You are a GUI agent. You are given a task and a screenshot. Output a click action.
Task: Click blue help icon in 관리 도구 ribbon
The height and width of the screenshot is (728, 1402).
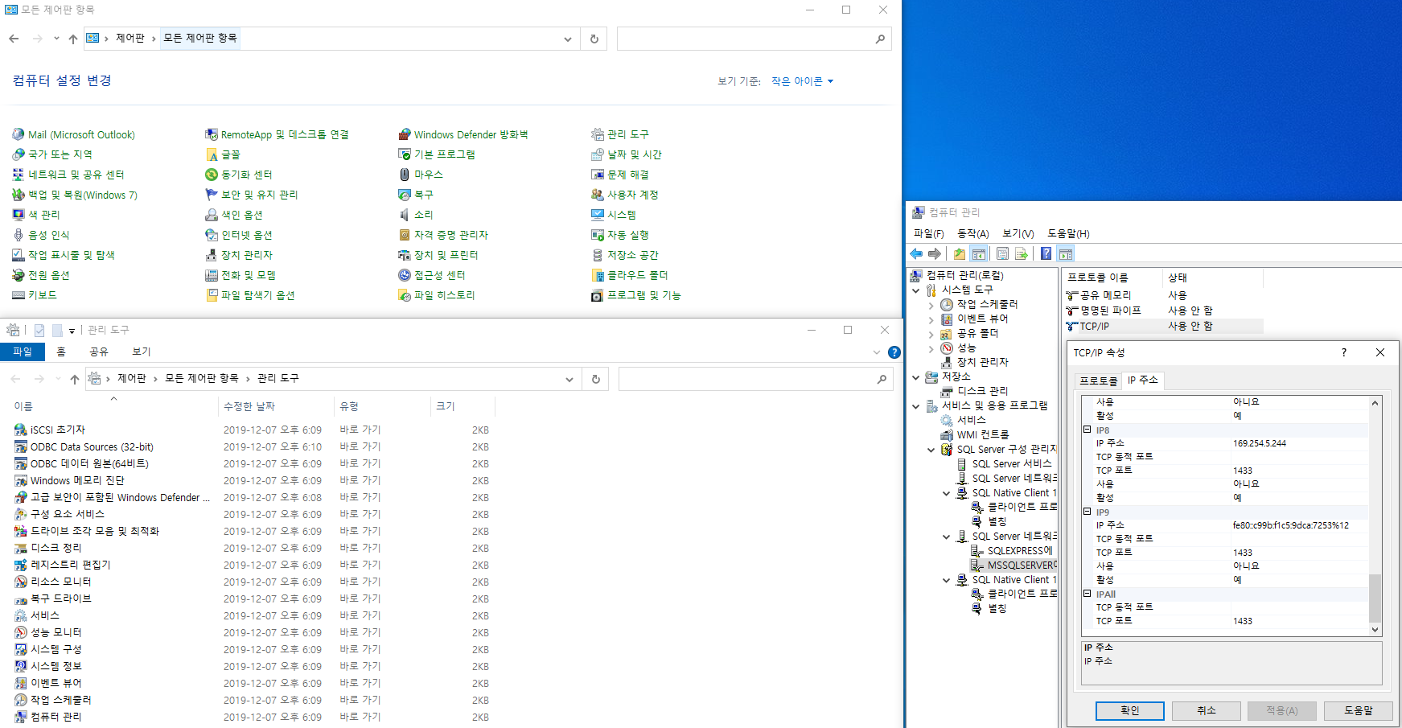click(894, 352)
